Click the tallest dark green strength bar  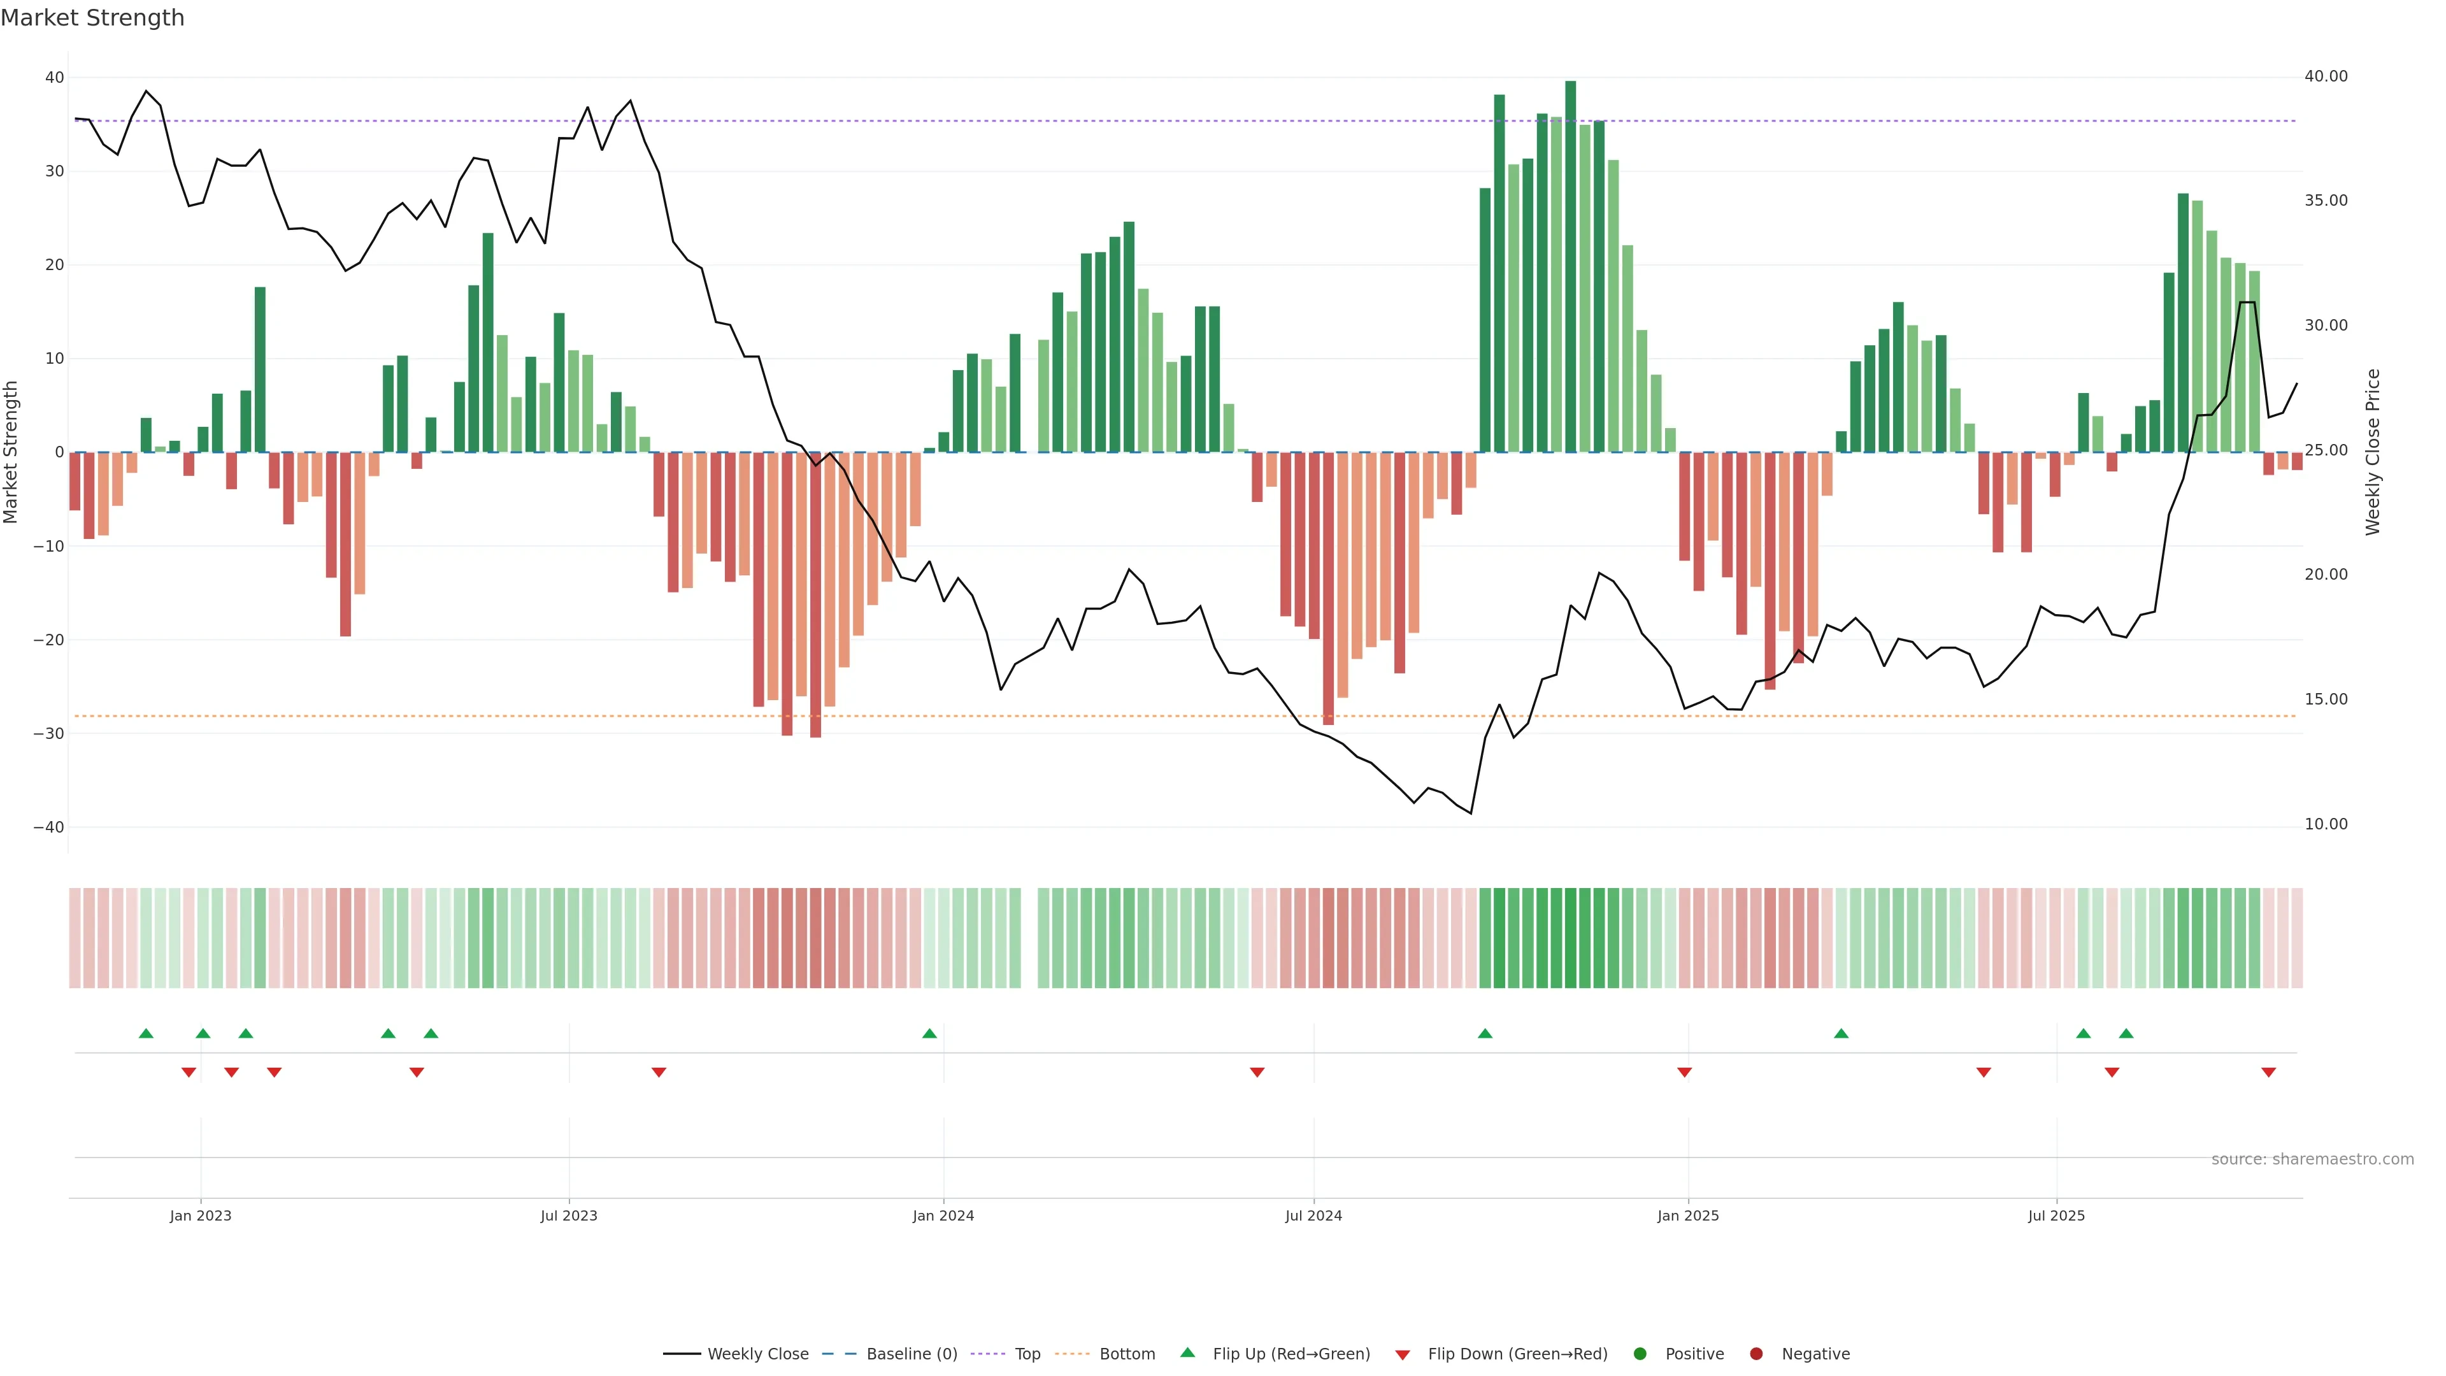pos(1571,266)
